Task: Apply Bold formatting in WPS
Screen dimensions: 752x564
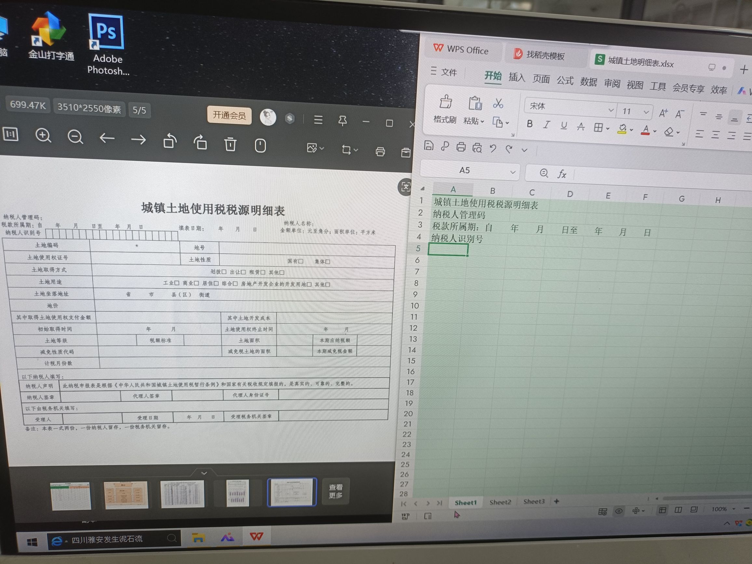Action: click(x=529, y=124)
